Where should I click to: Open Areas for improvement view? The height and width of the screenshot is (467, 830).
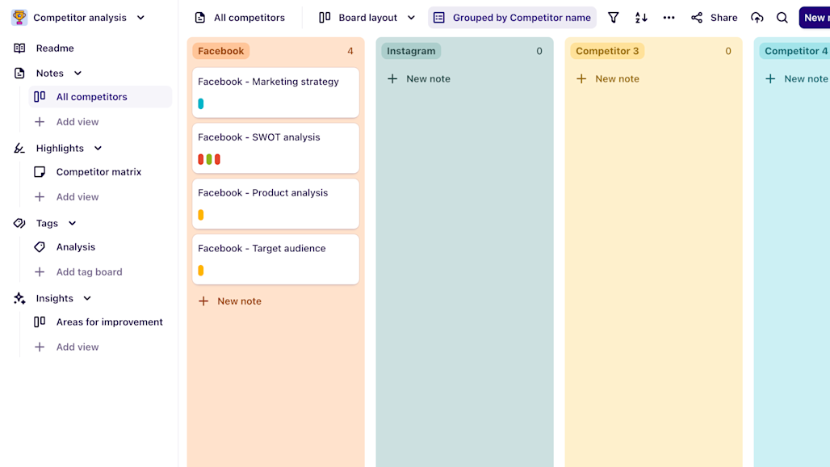point(110,322)
